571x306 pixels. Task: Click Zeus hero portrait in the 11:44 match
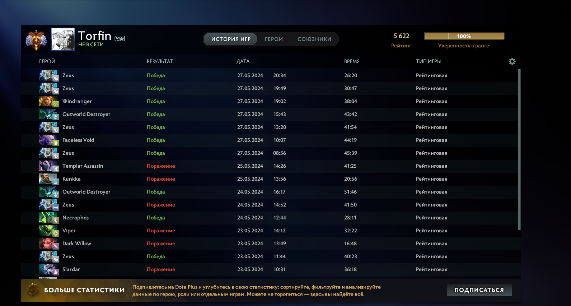[48, 256]
